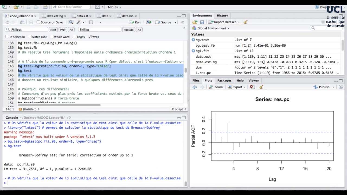Open the Packages tab

point(224,80)
